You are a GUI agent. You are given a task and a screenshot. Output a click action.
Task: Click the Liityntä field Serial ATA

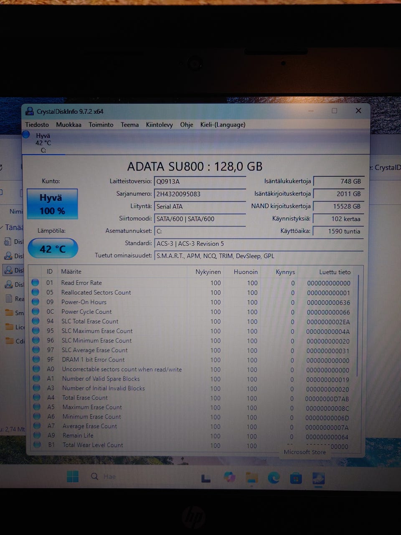[200, 206]
